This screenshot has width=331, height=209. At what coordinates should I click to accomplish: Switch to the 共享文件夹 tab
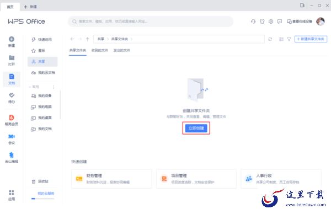click(78, 50)
